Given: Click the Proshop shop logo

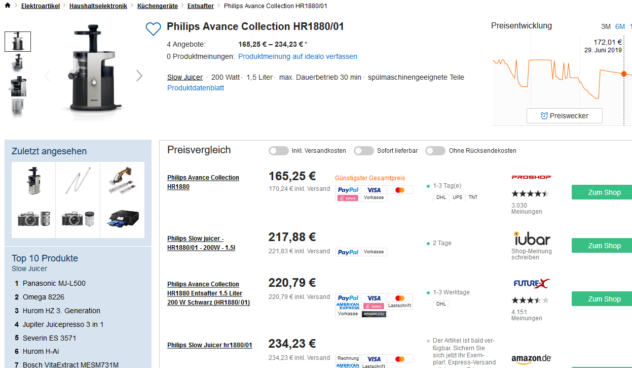Looking at the screenshot, I should [531, 177].
